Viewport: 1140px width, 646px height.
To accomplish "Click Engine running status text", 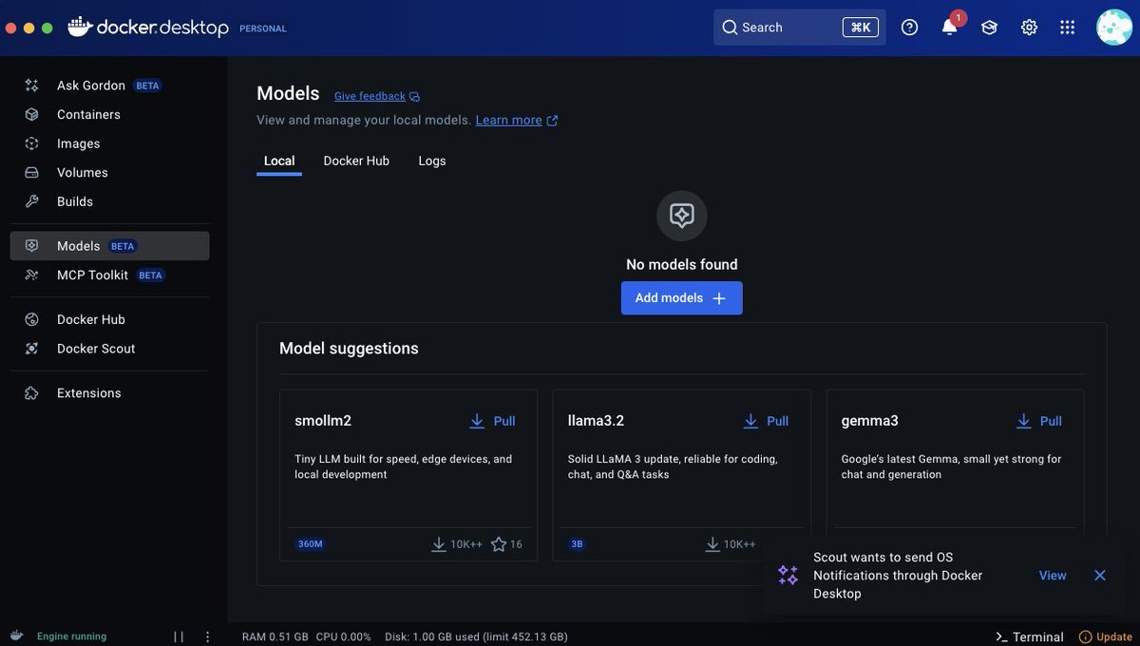I will pos(72,636).
